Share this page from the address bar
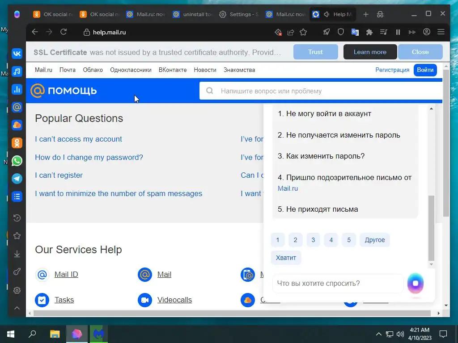 291,32
